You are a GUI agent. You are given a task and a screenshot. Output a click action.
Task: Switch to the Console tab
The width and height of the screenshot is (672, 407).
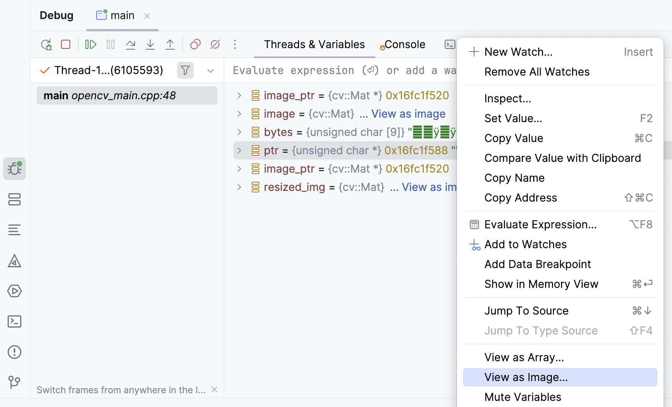pyautogui.click(x=404, y=45)
